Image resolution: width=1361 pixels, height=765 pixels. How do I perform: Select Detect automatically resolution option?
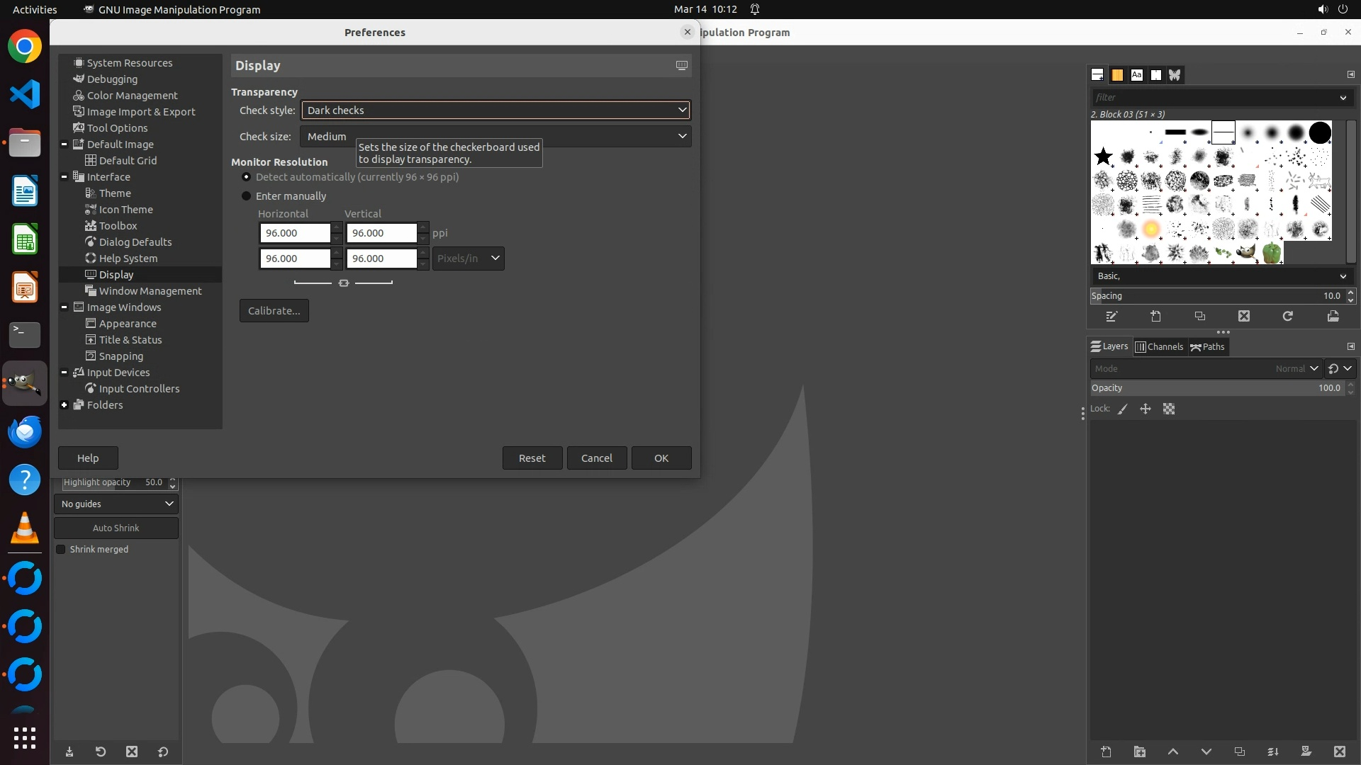pyautogui.click(x=247, y=177)
